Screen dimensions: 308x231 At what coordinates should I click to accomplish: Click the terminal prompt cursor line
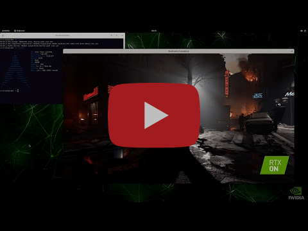[9, 90]
